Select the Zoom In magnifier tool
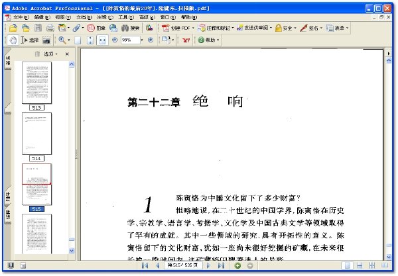 click(x=62, y=40)
